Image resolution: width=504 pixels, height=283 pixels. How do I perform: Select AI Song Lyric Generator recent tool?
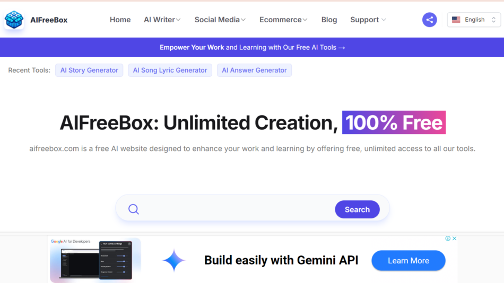170,70
